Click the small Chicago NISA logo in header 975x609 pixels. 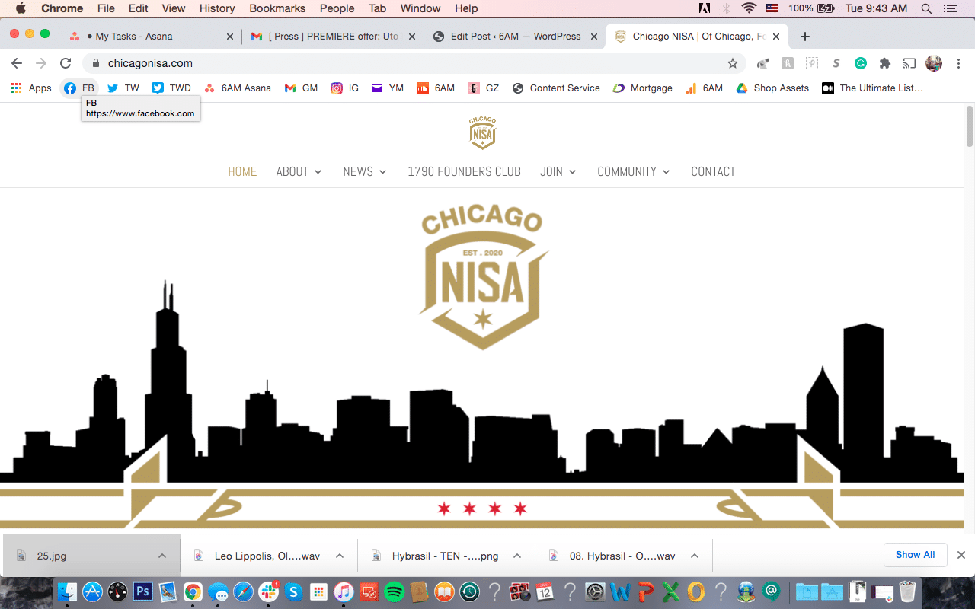(482, 133)
